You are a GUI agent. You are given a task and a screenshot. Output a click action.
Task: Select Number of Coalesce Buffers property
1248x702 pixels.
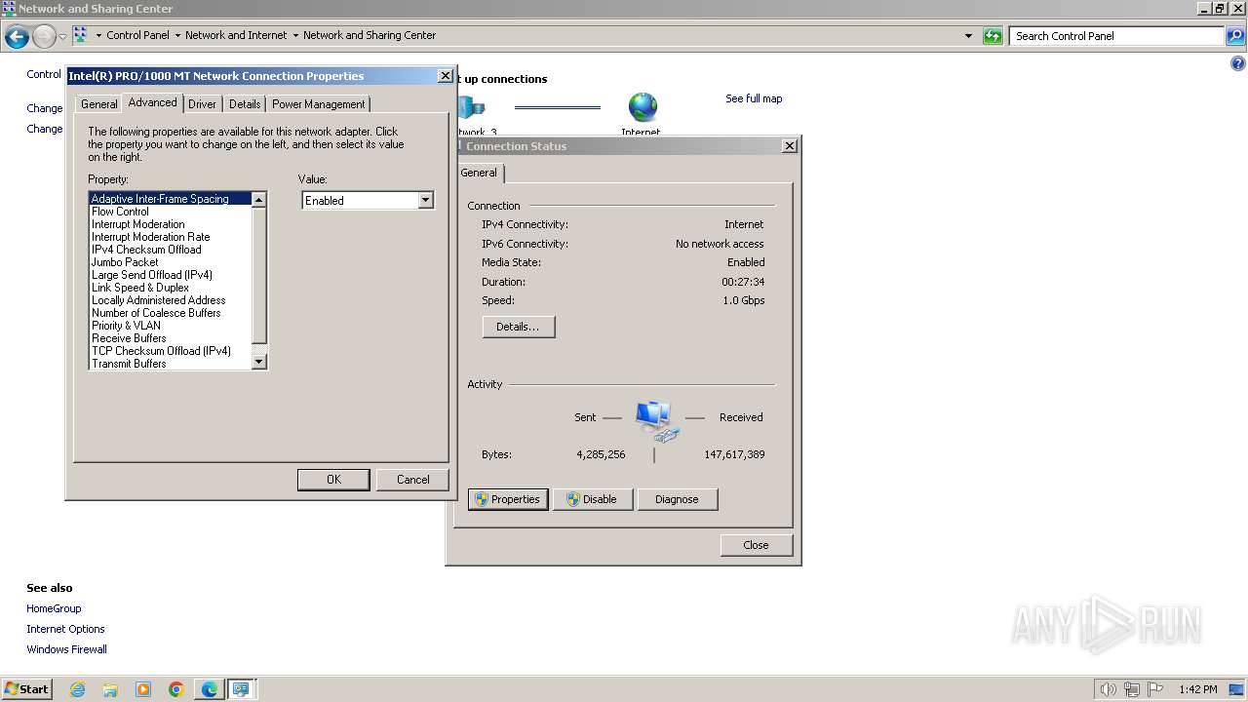tap(170, 313)
